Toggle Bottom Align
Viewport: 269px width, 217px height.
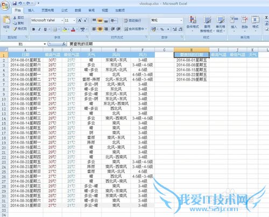pos(106,20)
